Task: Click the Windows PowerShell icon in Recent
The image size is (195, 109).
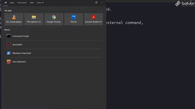Action: click(9, 53)
